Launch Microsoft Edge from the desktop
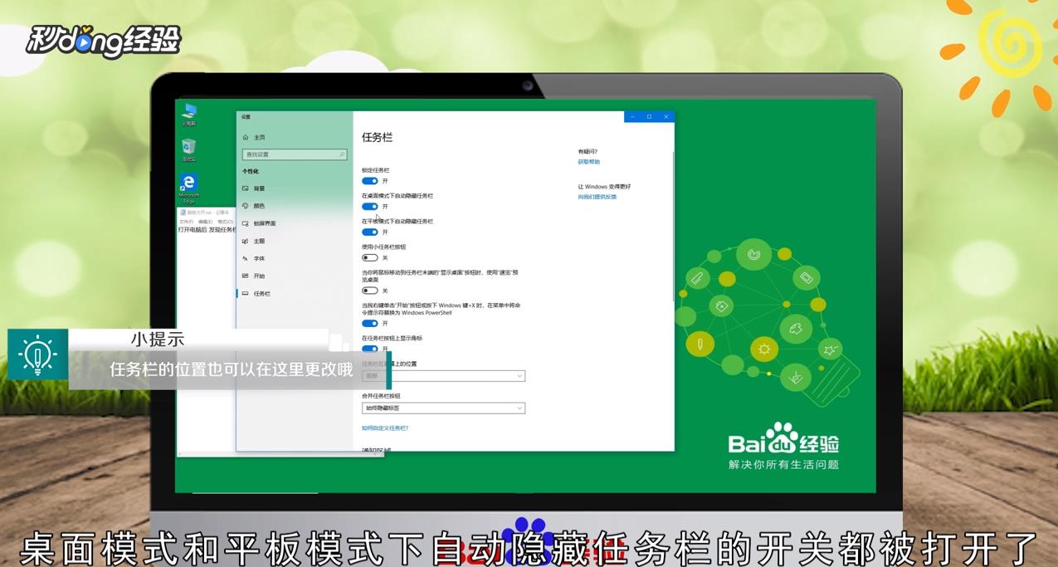 pos(188,181)
